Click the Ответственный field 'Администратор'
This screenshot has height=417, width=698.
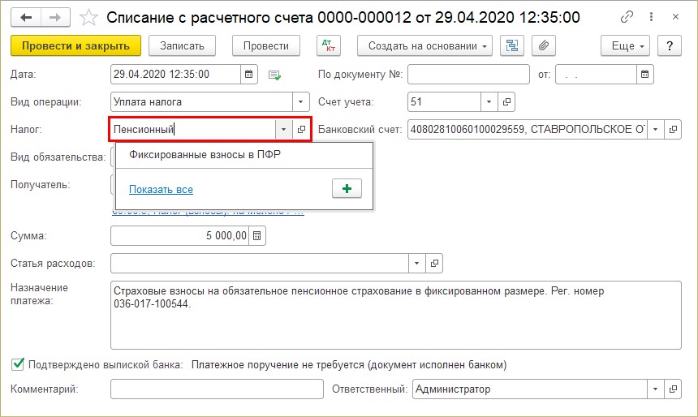point(530,389)
